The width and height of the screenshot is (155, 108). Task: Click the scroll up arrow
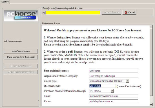pos(151,27)
